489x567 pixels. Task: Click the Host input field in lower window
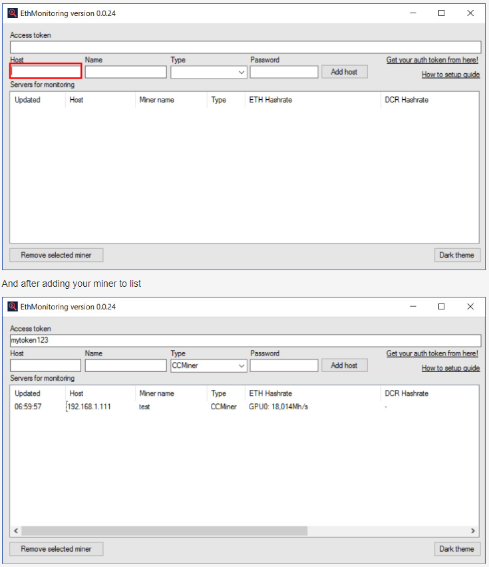coord(45,365)
